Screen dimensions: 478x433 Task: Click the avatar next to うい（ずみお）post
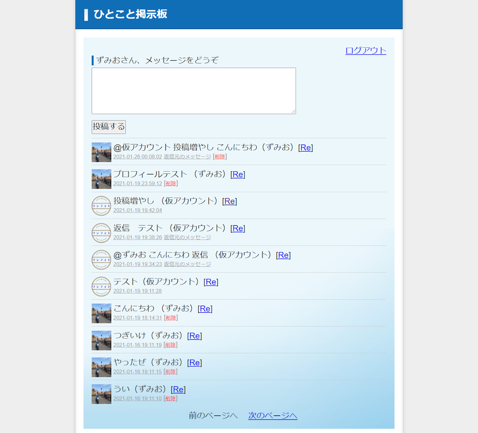(101, 394)
